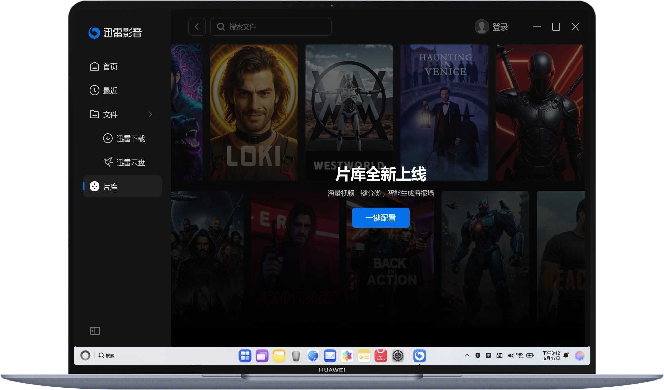This screenshot has height=390, width=664.
Task: Click the taskbar 搜索 search
Action: 106,356
